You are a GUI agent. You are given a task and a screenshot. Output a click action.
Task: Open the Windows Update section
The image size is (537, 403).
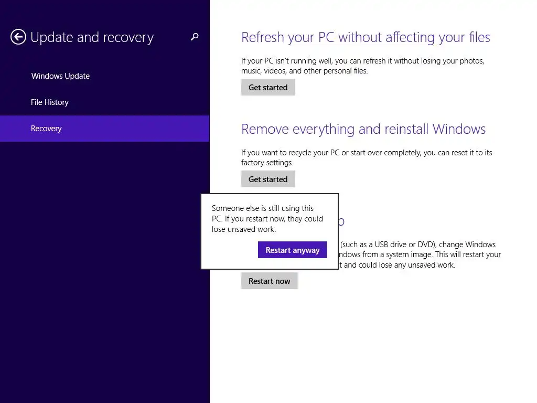pyautogui.click(x=61, y=76)
